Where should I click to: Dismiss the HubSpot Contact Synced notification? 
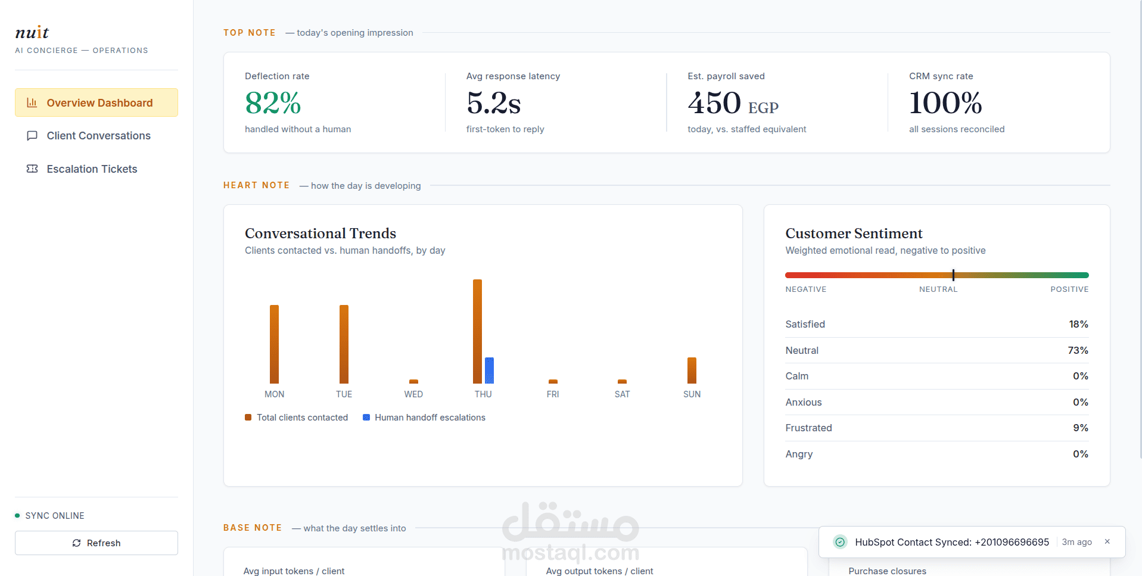pos(1107,541)
